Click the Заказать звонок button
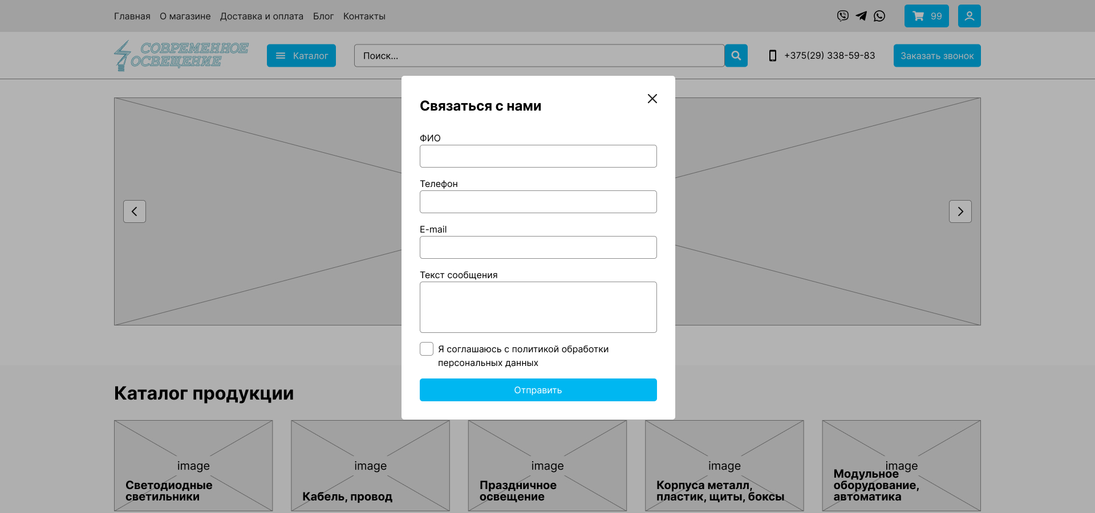The width and height of the screenshot is (1095, 513). (x=936, y=56)
